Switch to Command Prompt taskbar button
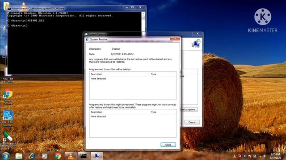 pos(84,156)
